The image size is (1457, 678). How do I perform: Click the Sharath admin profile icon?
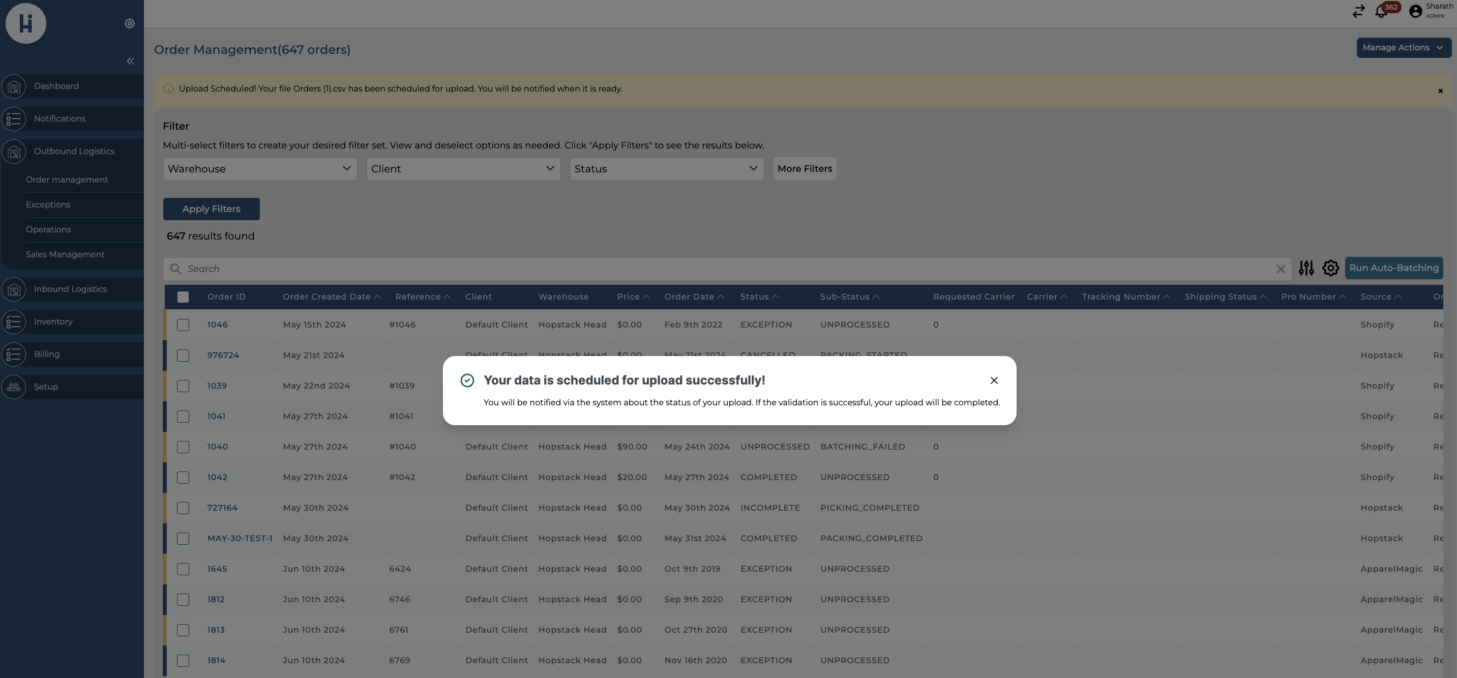1415,11
